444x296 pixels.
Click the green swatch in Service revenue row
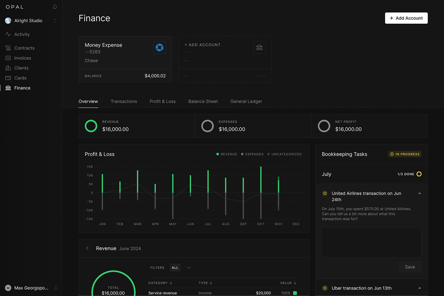tap(295, 293)
